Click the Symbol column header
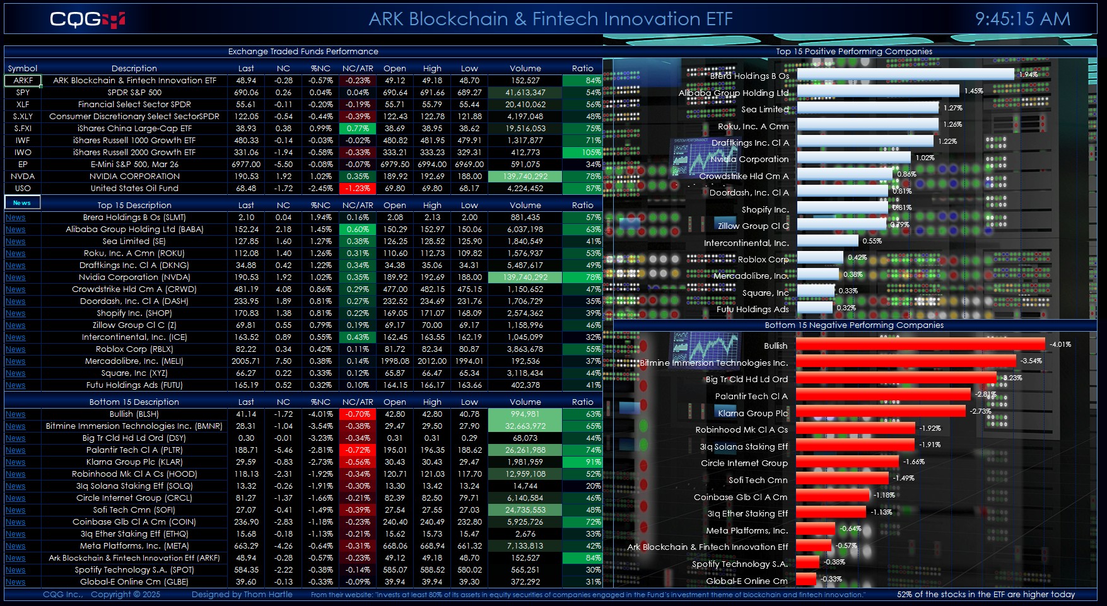 coord(23,68)
